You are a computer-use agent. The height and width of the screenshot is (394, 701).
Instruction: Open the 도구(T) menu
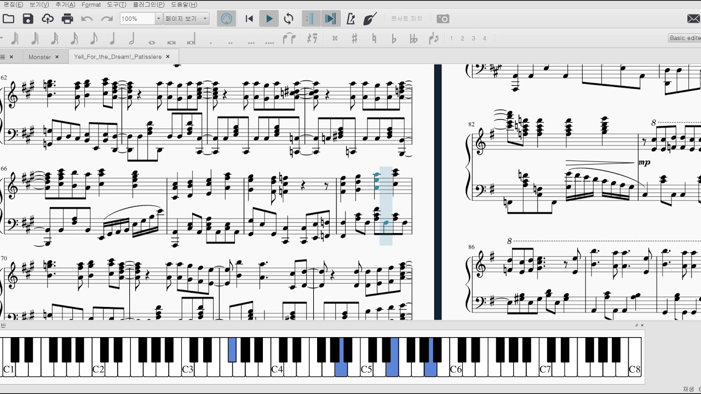[117, 4]
